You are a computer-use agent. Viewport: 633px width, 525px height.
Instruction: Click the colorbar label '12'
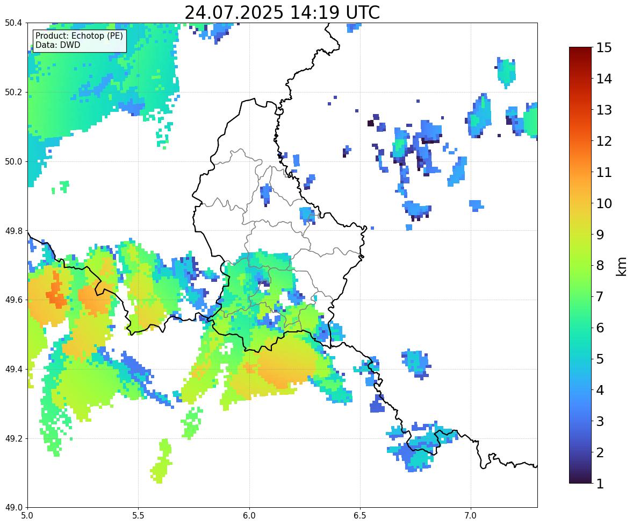(604, 141)
